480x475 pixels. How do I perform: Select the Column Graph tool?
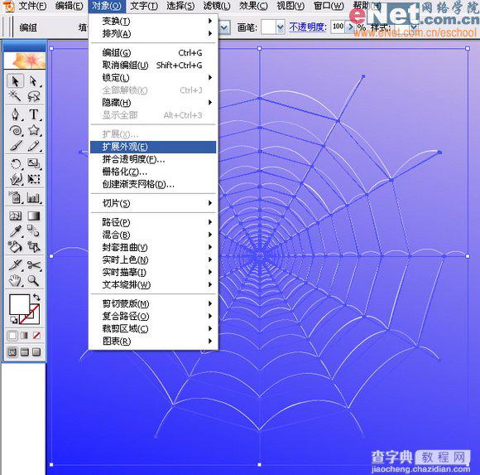33,197
